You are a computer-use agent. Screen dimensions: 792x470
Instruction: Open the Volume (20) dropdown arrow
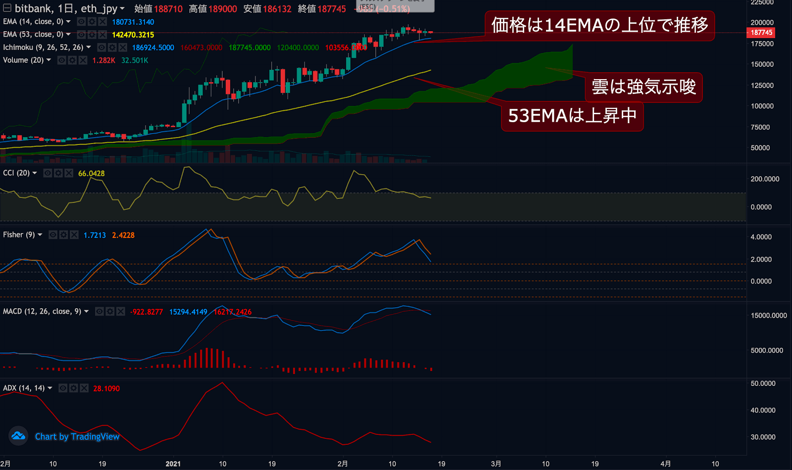click(49, 60)
